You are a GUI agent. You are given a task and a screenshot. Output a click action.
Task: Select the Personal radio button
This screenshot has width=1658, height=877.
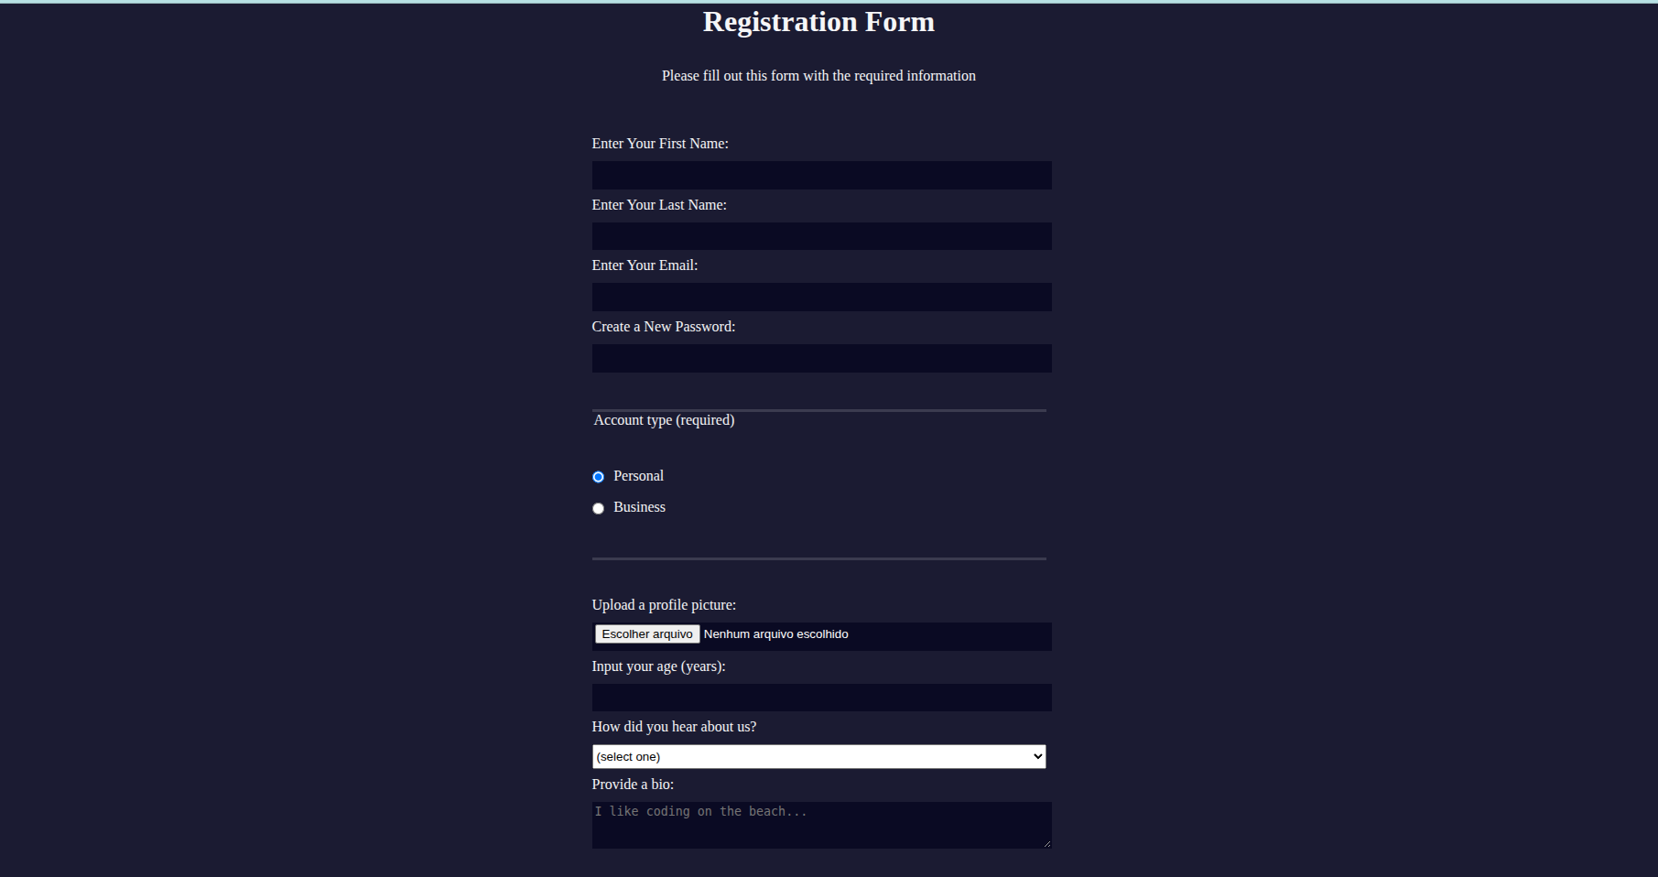coord(599,477)
